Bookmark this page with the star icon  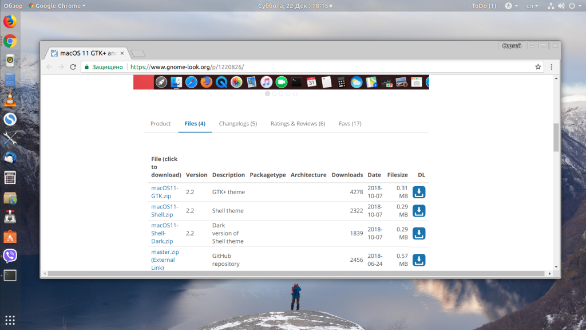[x=538, y=67]
